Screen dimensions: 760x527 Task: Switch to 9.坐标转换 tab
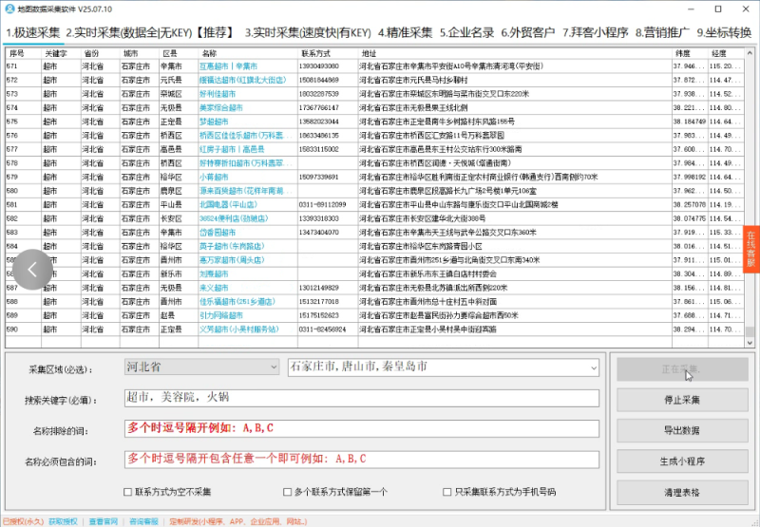pyautogui.click(x=724, y=32)
